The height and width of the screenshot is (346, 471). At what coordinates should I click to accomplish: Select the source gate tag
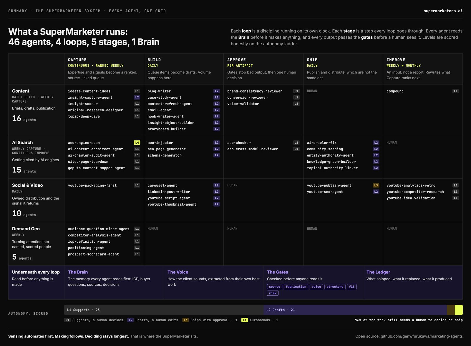(x=275, y=287)
